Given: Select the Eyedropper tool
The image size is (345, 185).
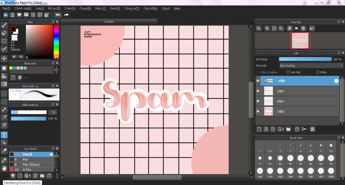Looking at the screenshot, I should [x=4, y=160].
